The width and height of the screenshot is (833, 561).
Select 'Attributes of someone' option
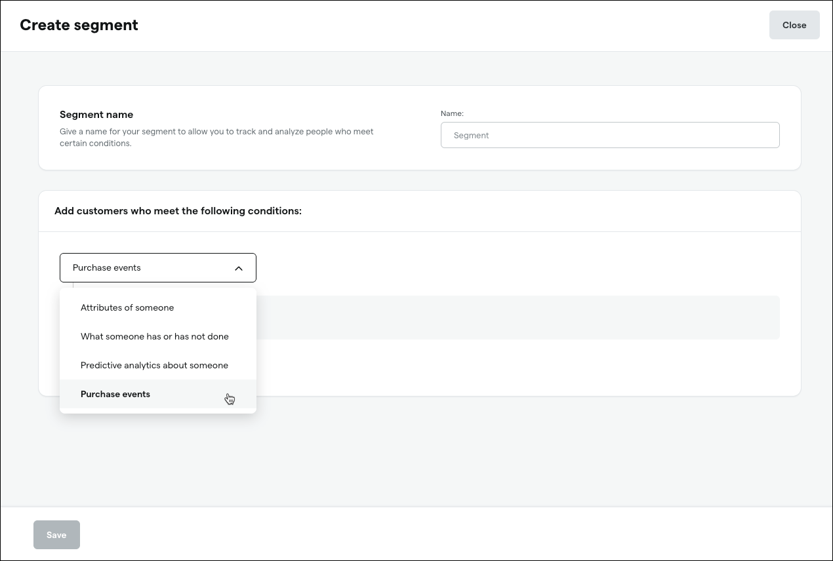pyautogui.click(x=127, y=307)
